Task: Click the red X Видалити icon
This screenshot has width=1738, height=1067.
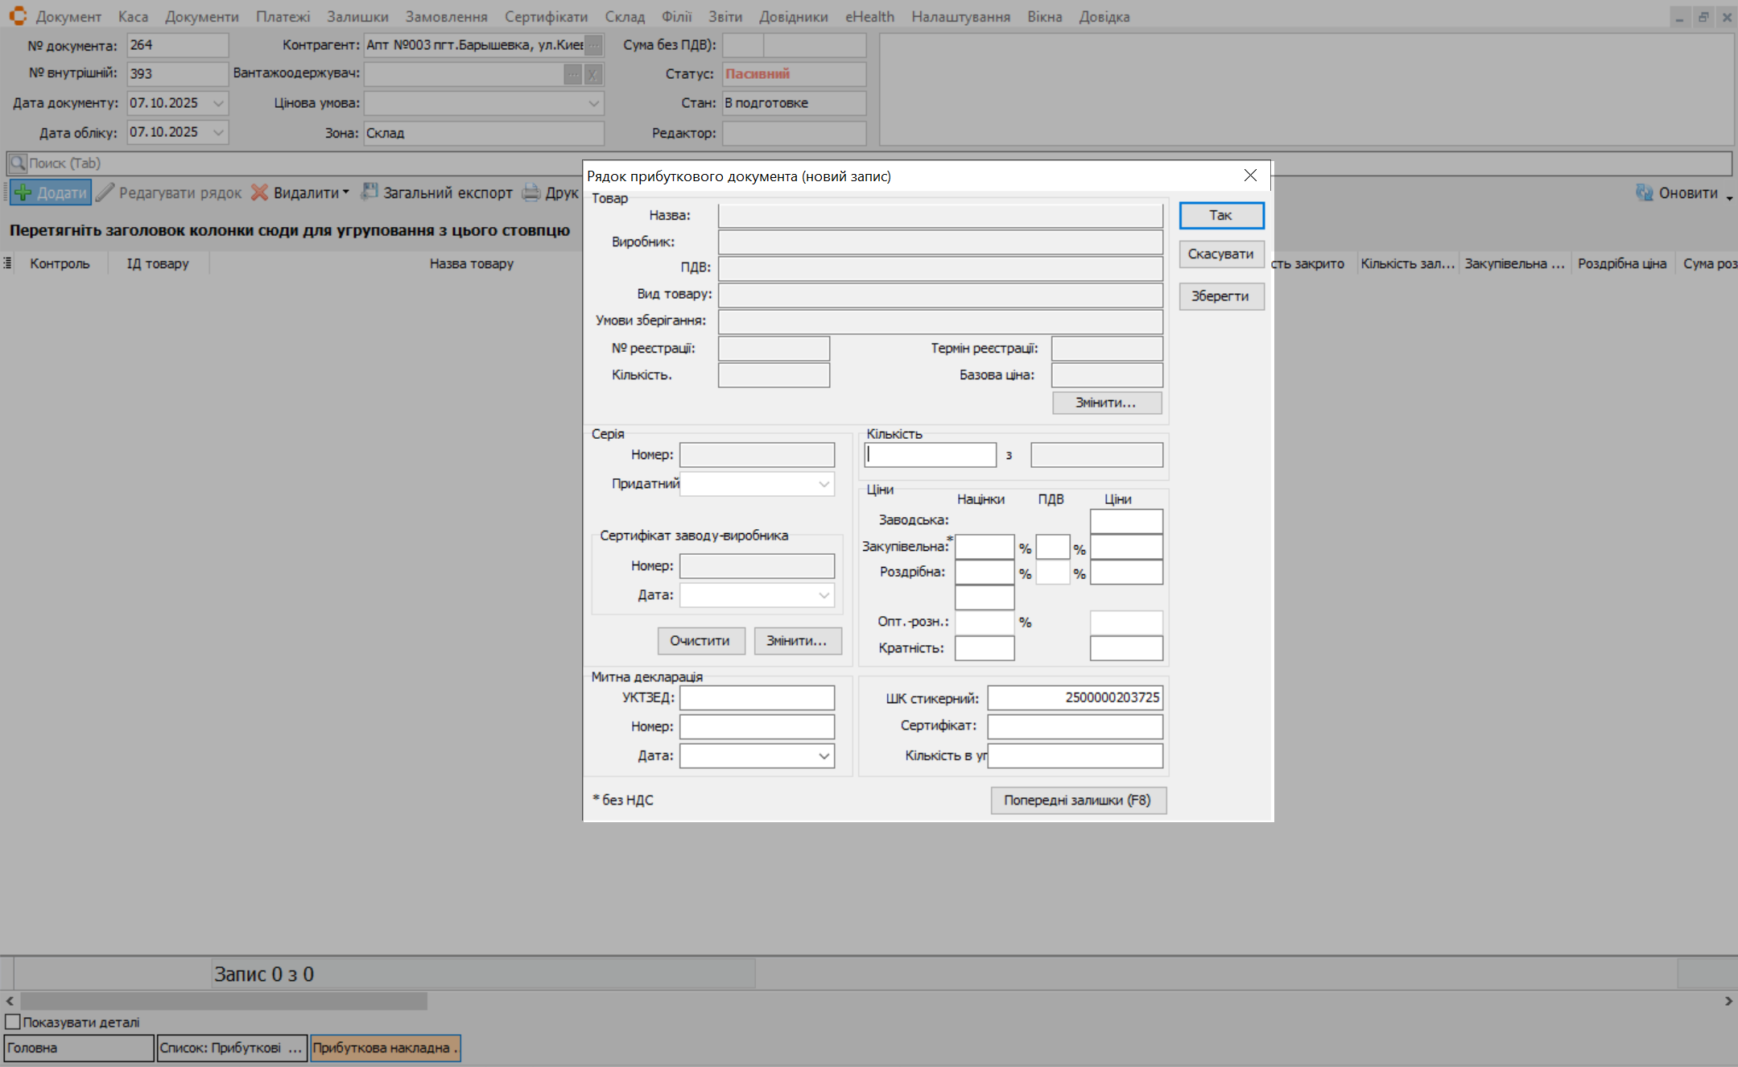Action: [259, 192]
